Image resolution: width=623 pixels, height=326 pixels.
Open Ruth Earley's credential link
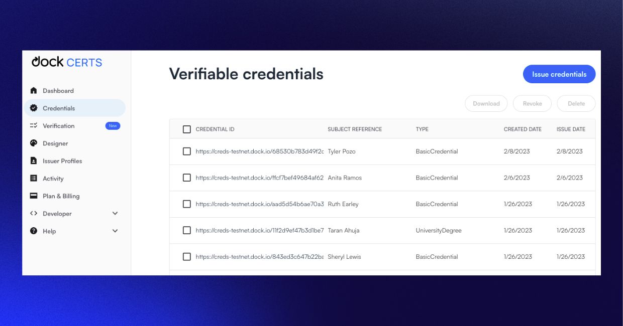(x=259, y=204)
